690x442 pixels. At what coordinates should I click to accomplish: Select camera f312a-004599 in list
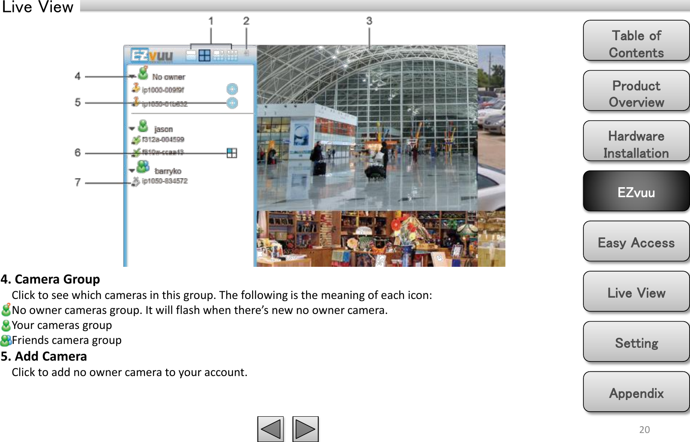(163, 140)
